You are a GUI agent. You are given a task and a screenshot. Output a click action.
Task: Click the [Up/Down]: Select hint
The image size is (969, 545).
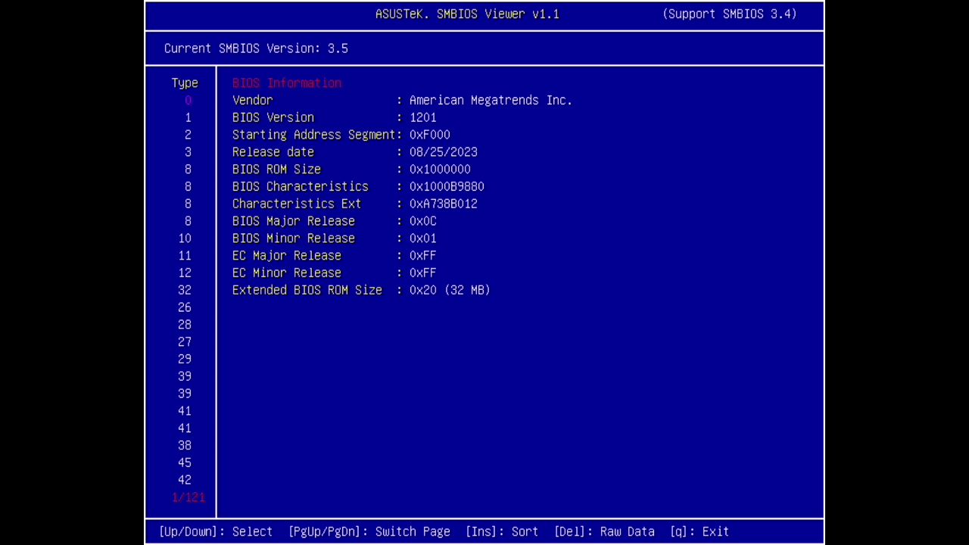click(x=216, y=531)
